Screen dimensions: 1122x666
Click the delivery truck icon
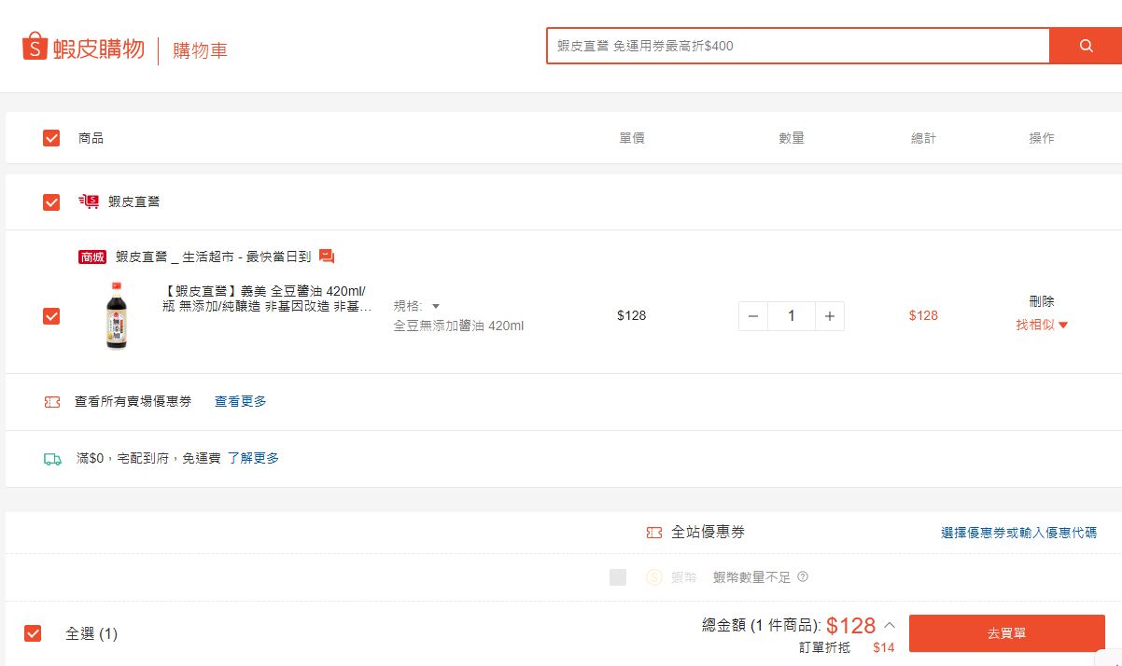pyautogui.click(x=52, y=459)
